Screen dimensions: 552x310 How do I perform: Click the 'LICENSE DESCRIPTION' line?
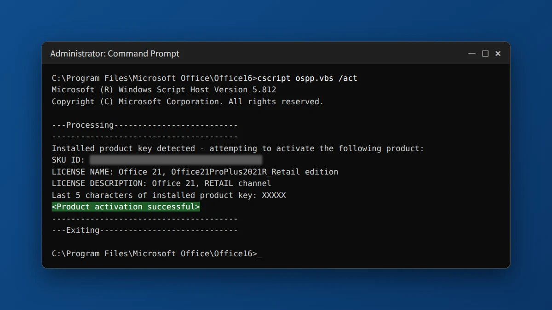161,183
